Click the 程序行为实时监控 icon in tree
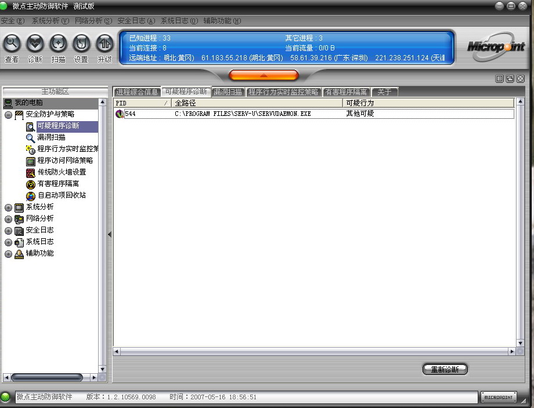Screen dimensions: 534x408 point(30,150)
